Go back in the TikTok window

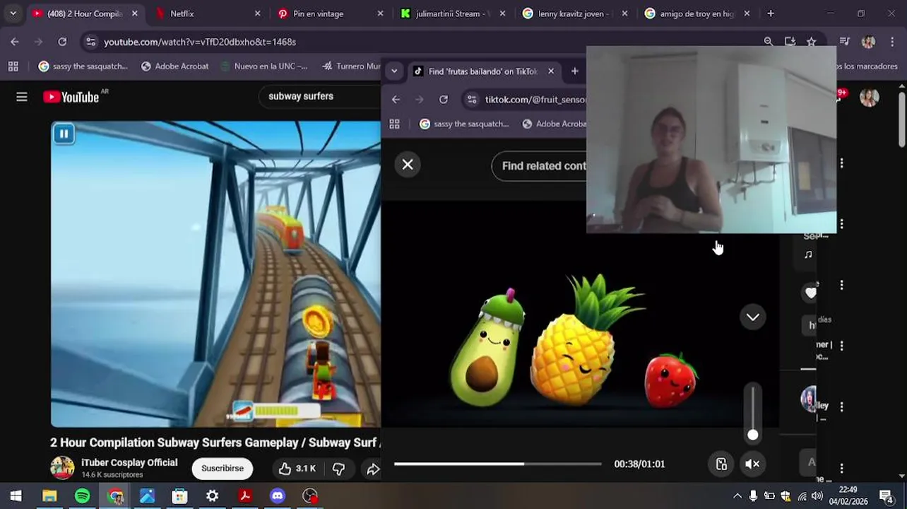tap(396, 100)
